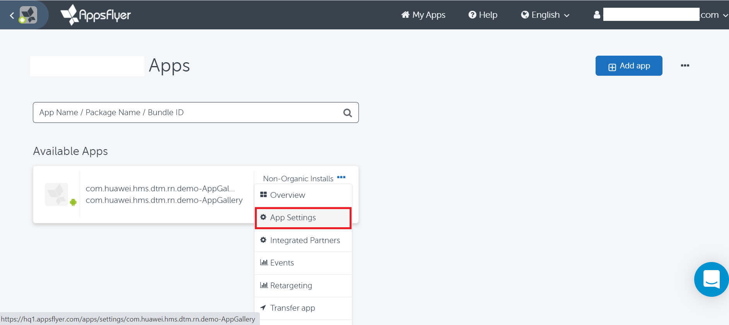
Task: Toggle the app card's blue three-dot menu
Action: [341, 177]
